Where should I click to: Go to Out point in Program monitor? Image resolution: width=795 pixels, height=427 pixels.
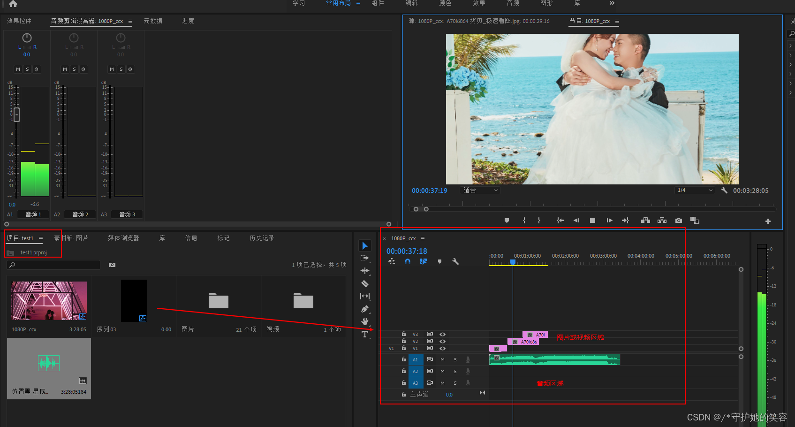pyautogui.click(x=625, y=221)
